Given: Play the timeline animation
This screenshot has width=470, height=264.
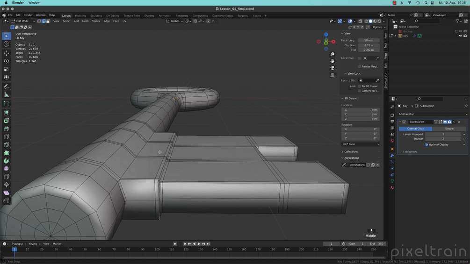Looking at the screenshot, I should coord(198,244).
